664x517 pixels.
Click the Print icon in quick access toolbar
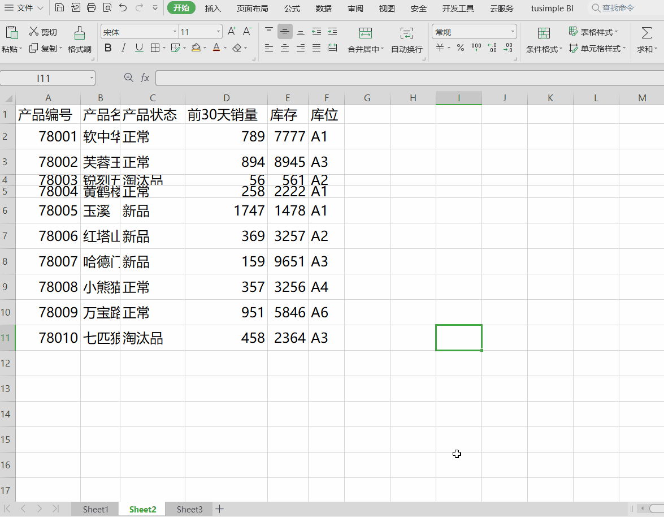[92, 7]
